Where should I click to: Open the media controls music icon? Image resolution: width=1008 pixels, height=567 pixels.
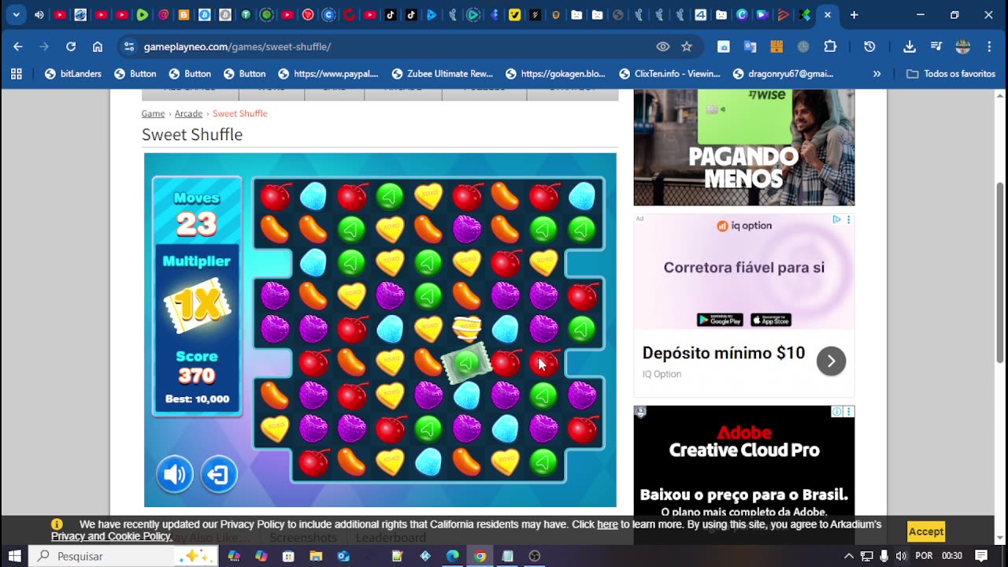point(936,46)
